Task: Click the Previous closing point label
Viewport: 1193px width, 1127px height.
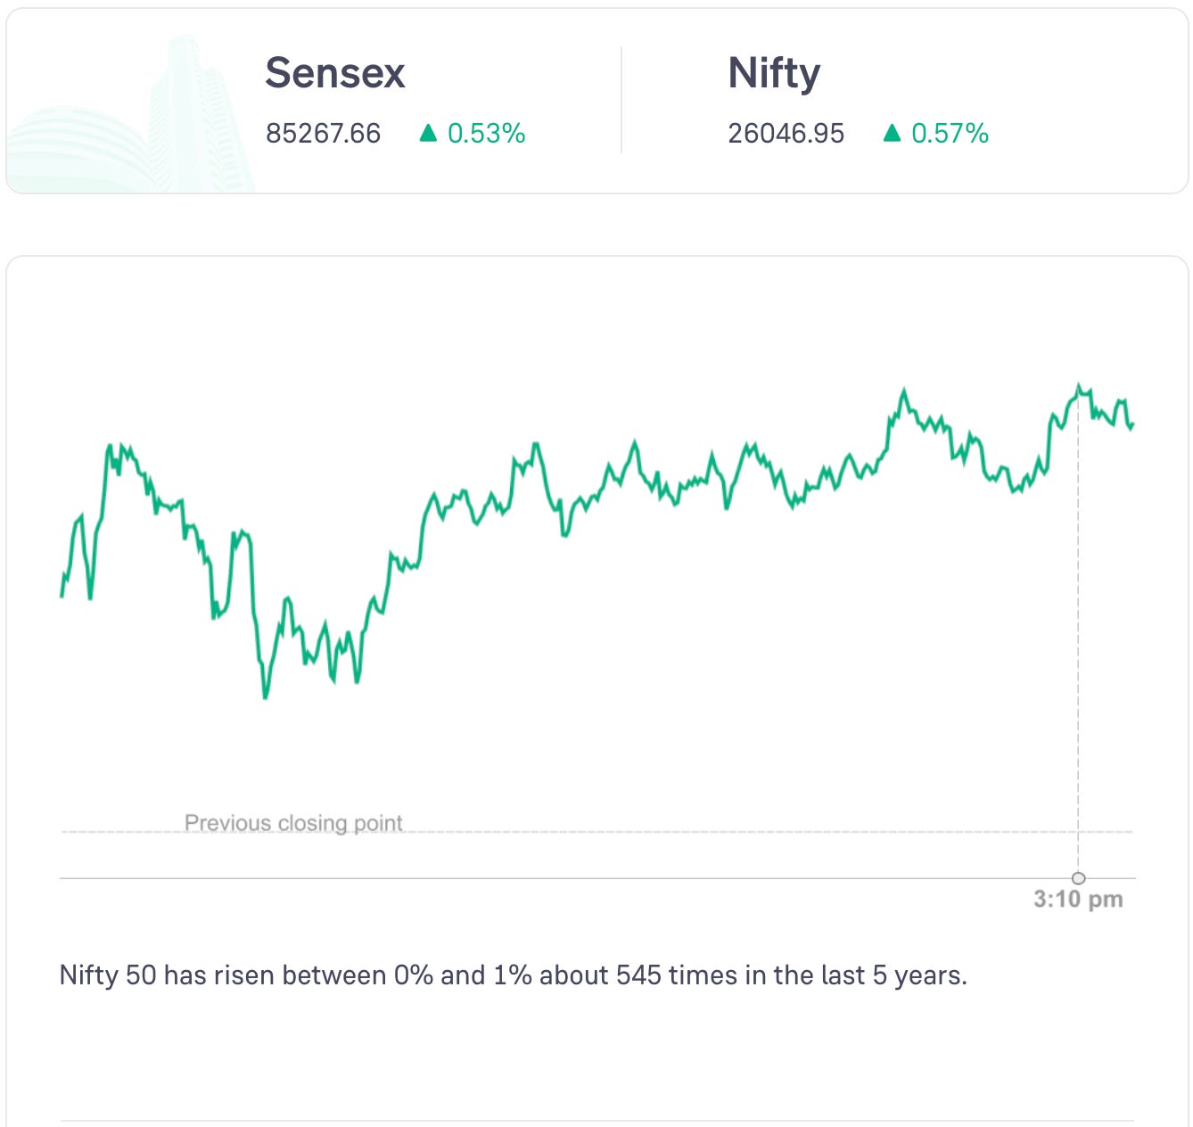Action: tap(293, 822)
